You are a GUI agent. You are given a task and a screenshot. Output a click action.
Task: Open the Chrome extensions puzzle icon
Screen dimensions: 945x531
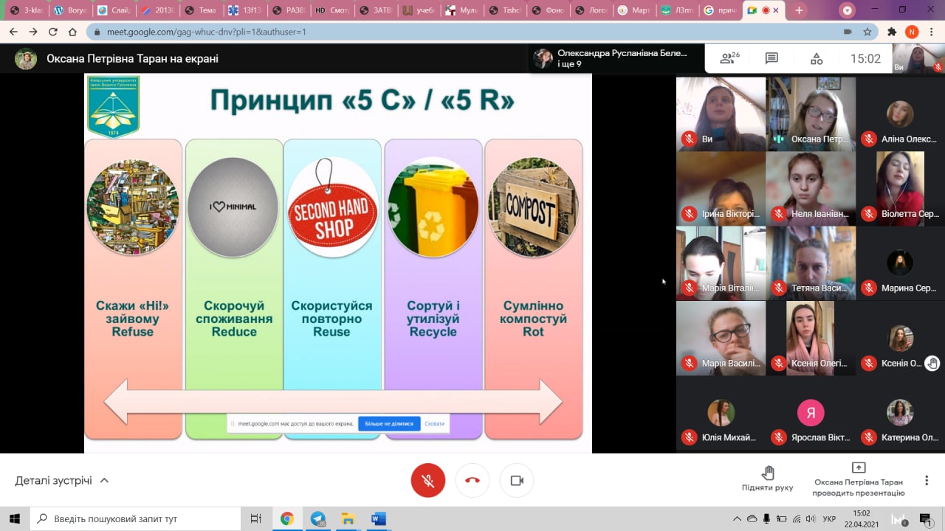click(x=892, y=32)
